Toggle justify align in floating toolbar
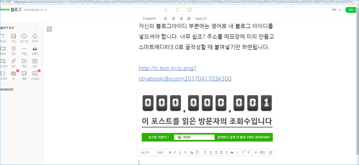Viewport: 359px width, 165px height. point(221,152)
